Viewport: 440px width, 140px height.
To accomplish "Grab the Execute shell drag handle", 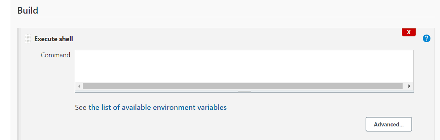I will (x=28, y=39).
